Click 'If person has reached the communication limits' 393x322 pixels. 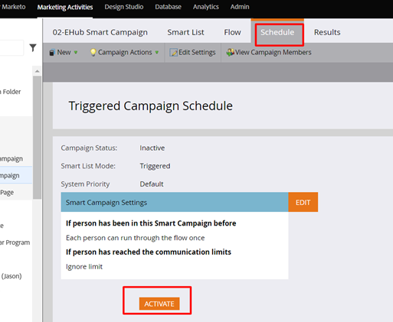coord(149,252)
